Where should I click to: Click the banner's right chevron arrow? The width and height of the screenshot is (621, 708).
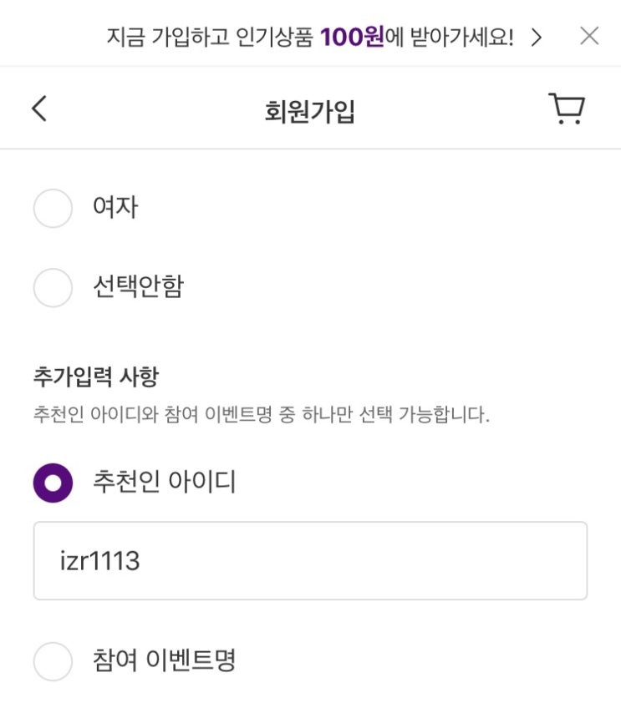pyautogui.click(x=537, y=37)
